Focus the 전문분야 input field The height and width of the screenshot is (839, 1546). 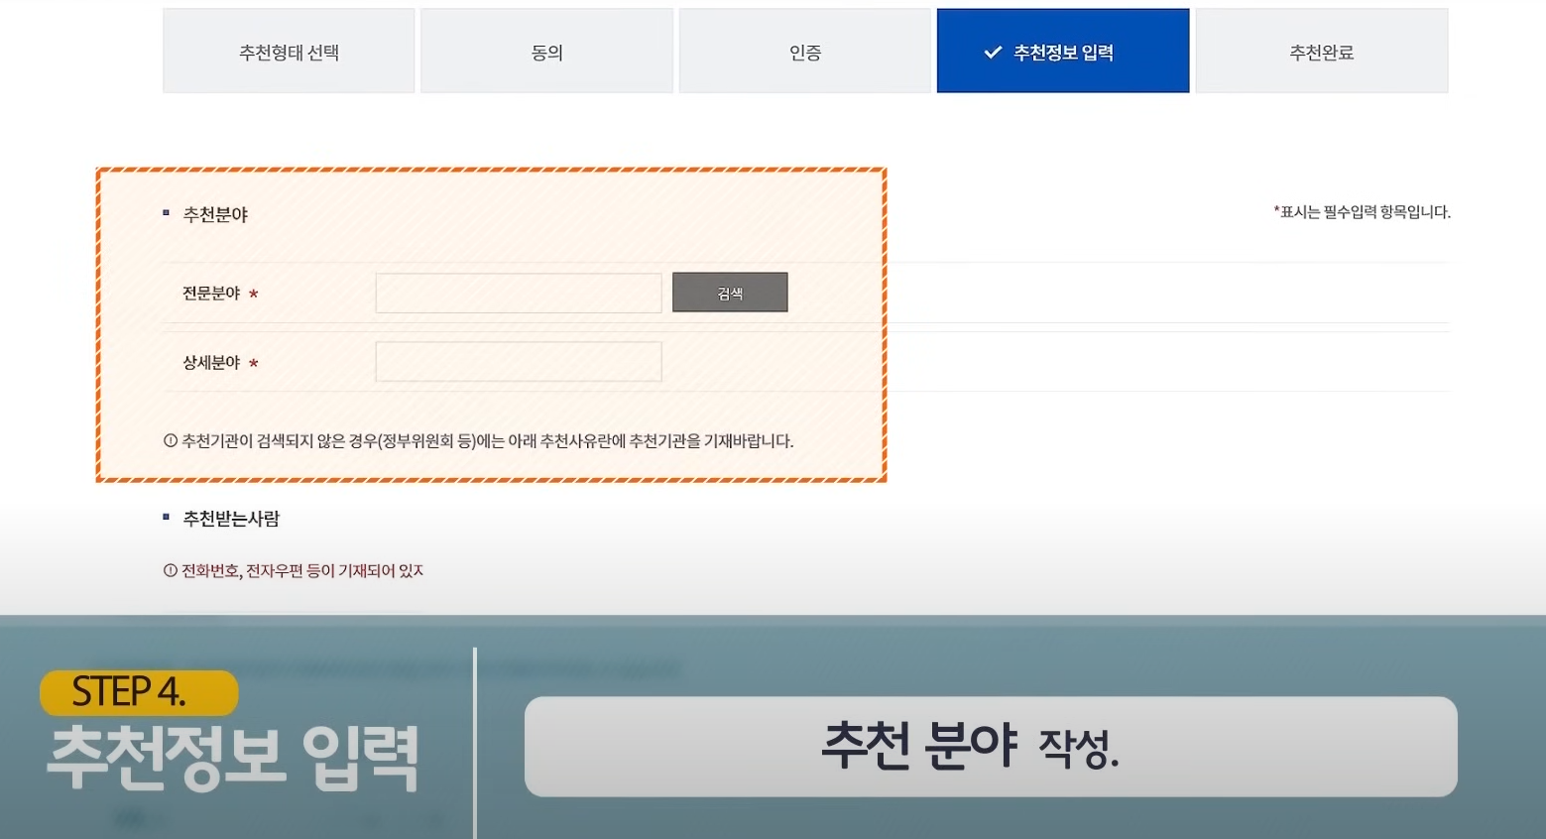coord(519,294)
